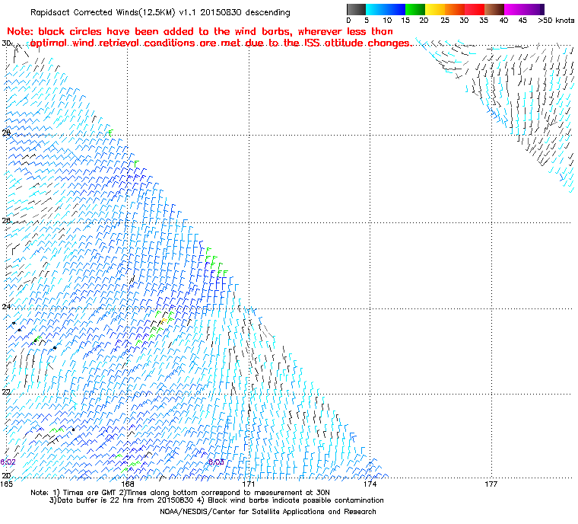
Task: Click the longitude label 171
Action: pos(249,484)
